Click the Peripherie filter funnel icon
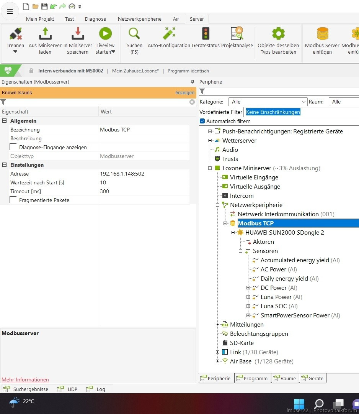 pos(202,91)
